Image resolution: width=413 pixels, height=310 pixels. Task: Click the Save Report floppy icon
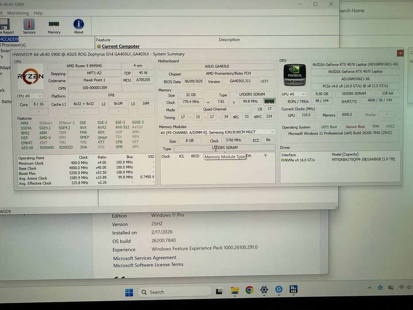(5, 27)
